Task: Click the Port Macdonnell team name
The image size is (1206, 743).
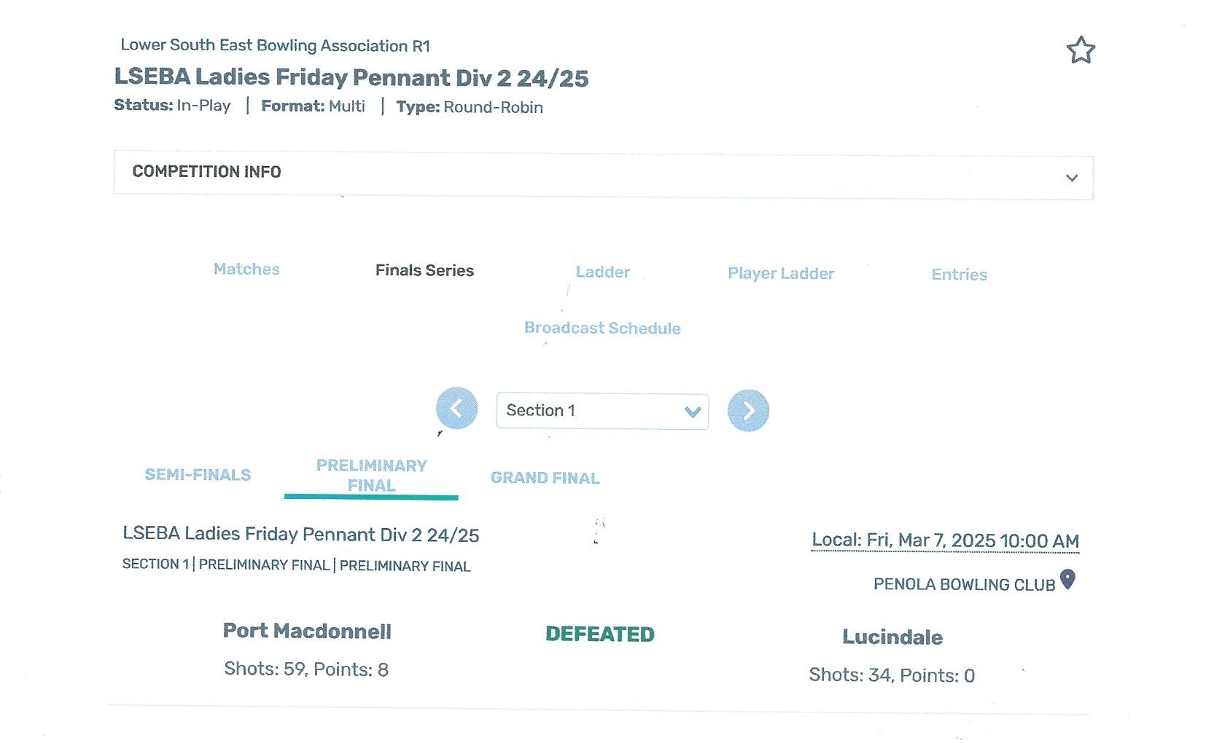Action: tap(307, 631)
